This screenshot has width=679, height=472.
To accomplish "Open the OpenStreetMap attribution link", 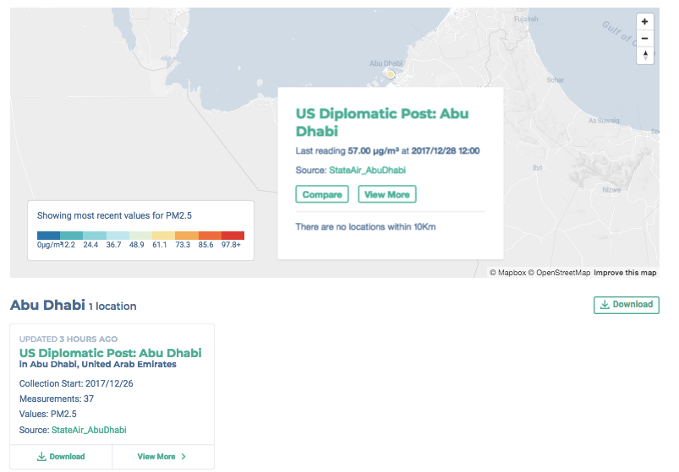I will point(559,273).
